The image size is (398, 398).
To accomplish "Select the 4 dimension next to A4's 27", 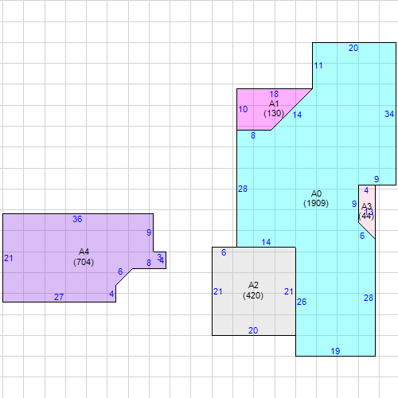I will pyautogui.click(x=111, y=294).
